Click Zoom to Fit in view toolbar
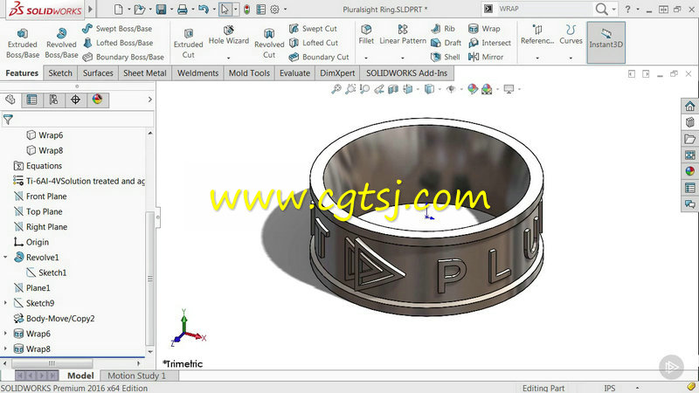The height and width of the screenshot is (393, 699). click(336, 89)
